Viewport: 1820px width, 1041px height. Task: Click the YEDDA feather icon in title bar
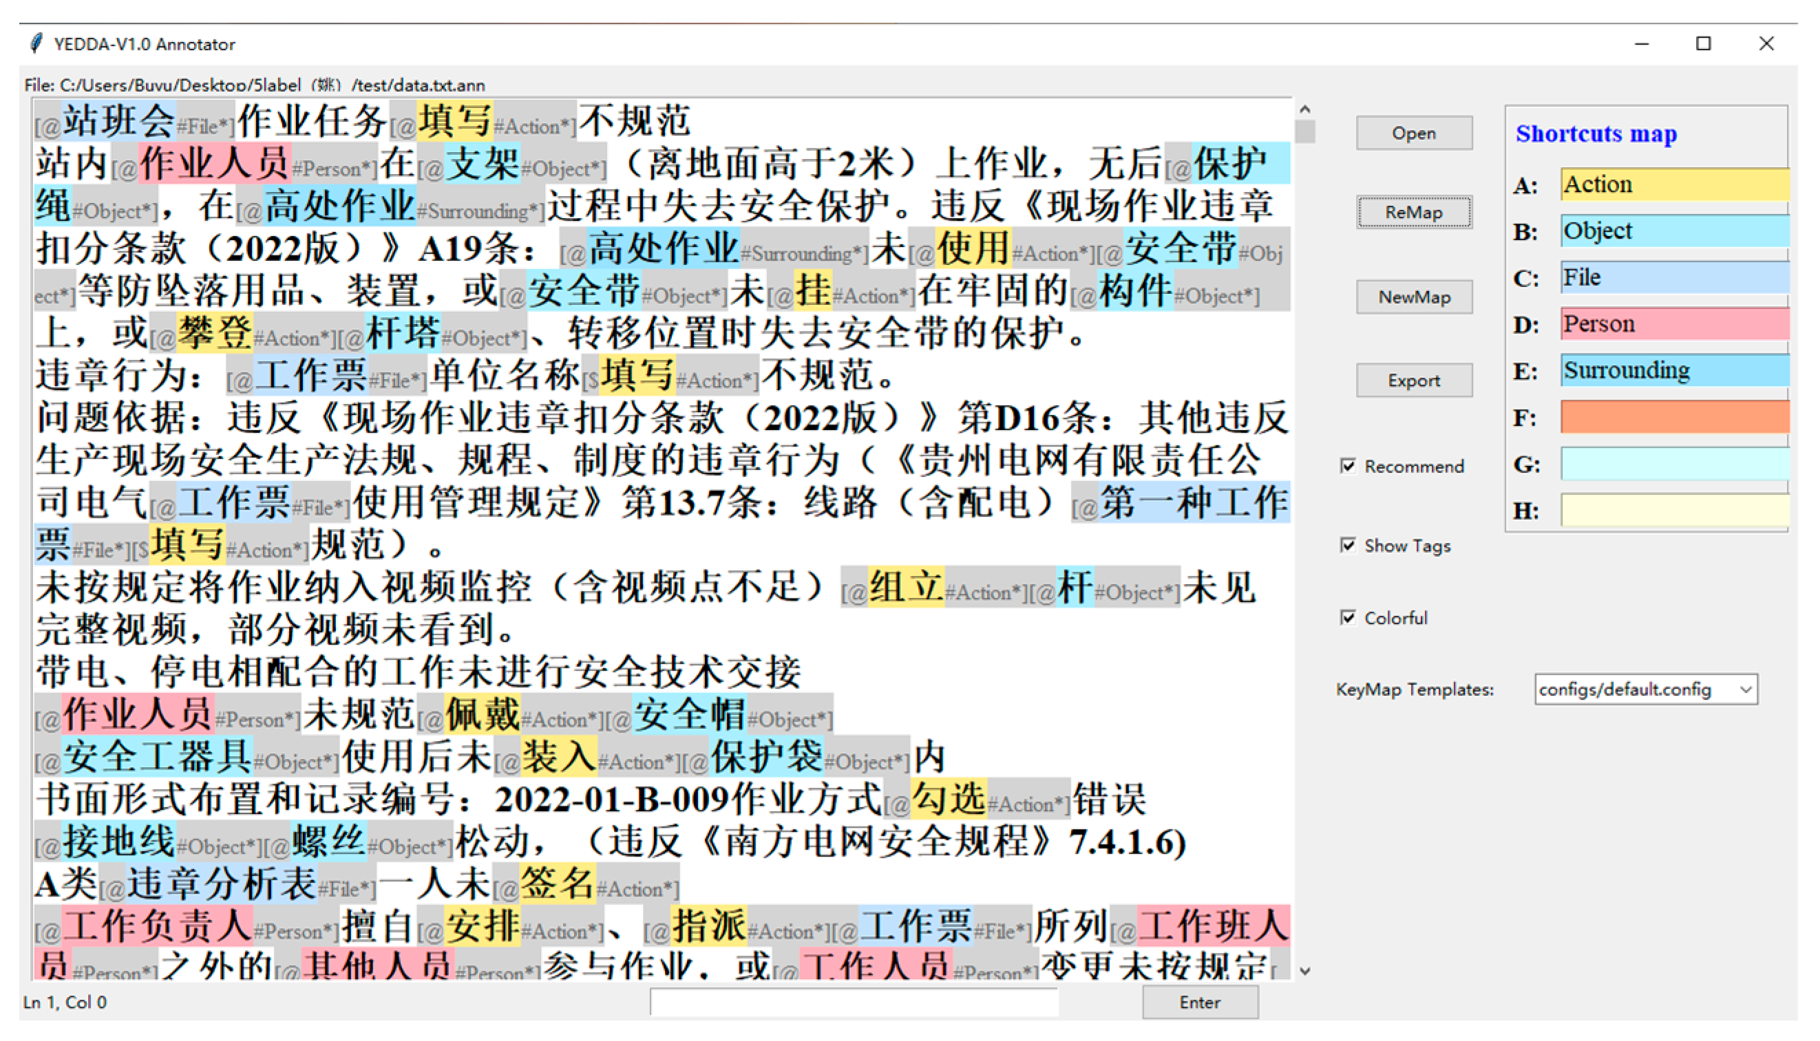pyautogui.click(x=36, y=43)
